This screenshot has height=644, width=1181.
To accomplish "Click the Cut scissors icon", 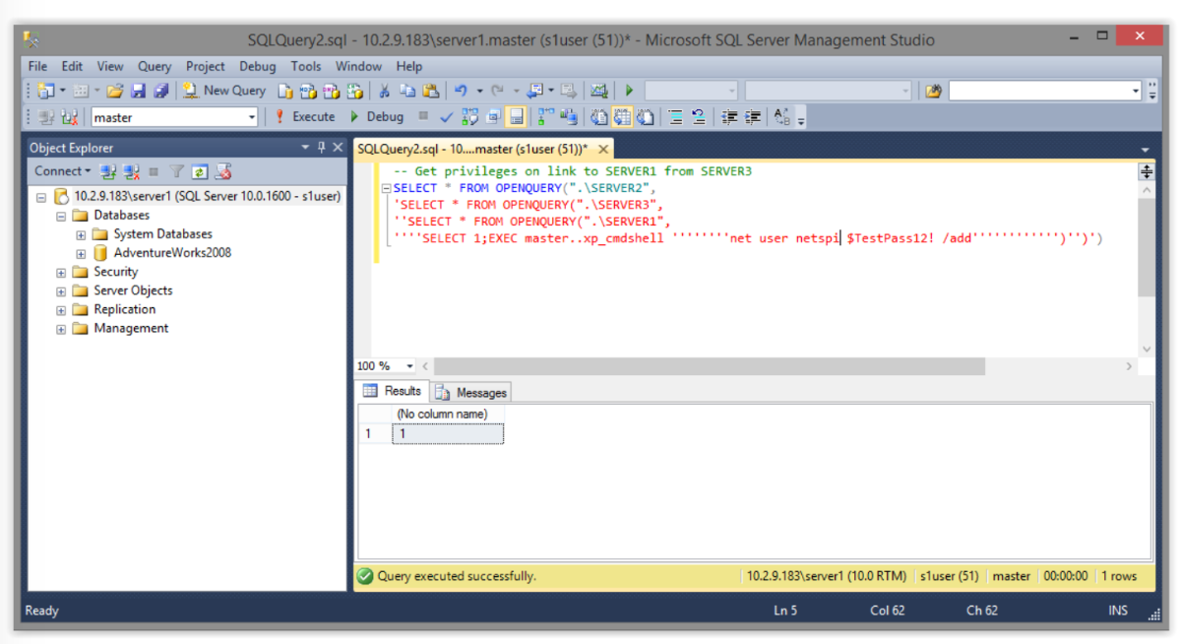I will (384, 91).
